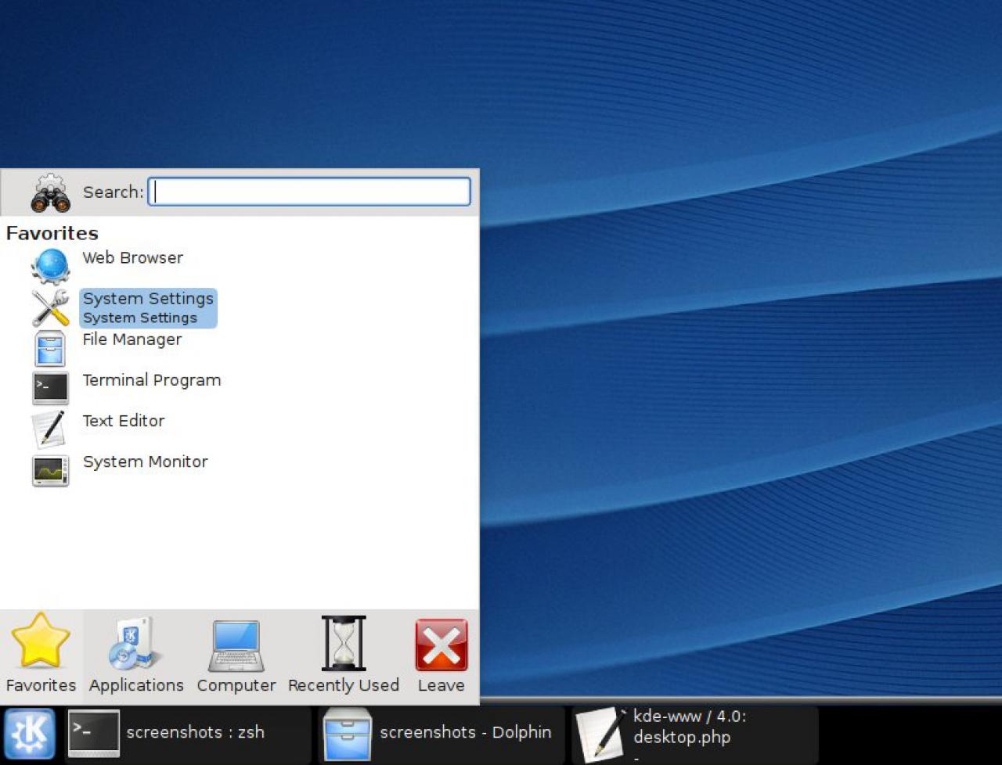Launch the System Monitor icon
The image size is (1002, 765).
pyautogui.click(x=51, y=471)
